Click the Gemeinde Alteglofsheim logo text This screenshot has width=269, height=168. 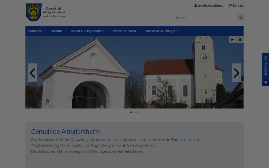pos(54,12)
